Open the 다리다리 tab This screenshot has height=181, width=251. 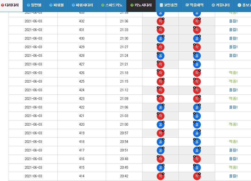pyautogui.click(x=11, y=5)
